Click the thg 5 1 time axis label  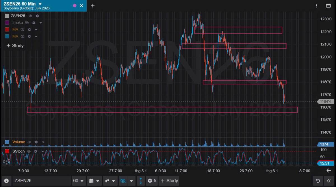point(141,171)
